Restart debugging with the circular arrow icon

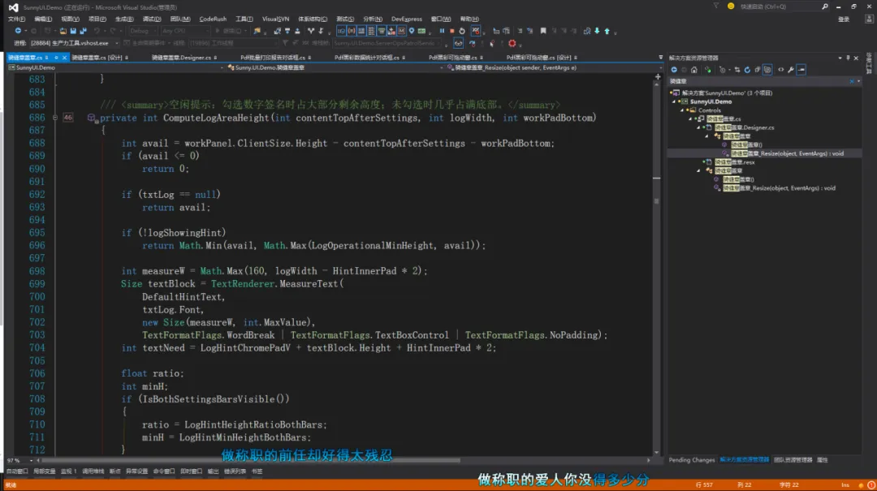(x=462, y=31)
